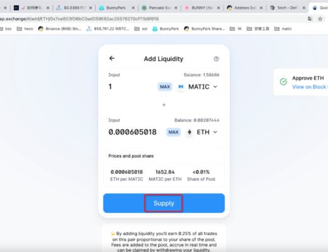Click the ETH token logo icon
Screen dimensions: 328x252
[189, 132]
